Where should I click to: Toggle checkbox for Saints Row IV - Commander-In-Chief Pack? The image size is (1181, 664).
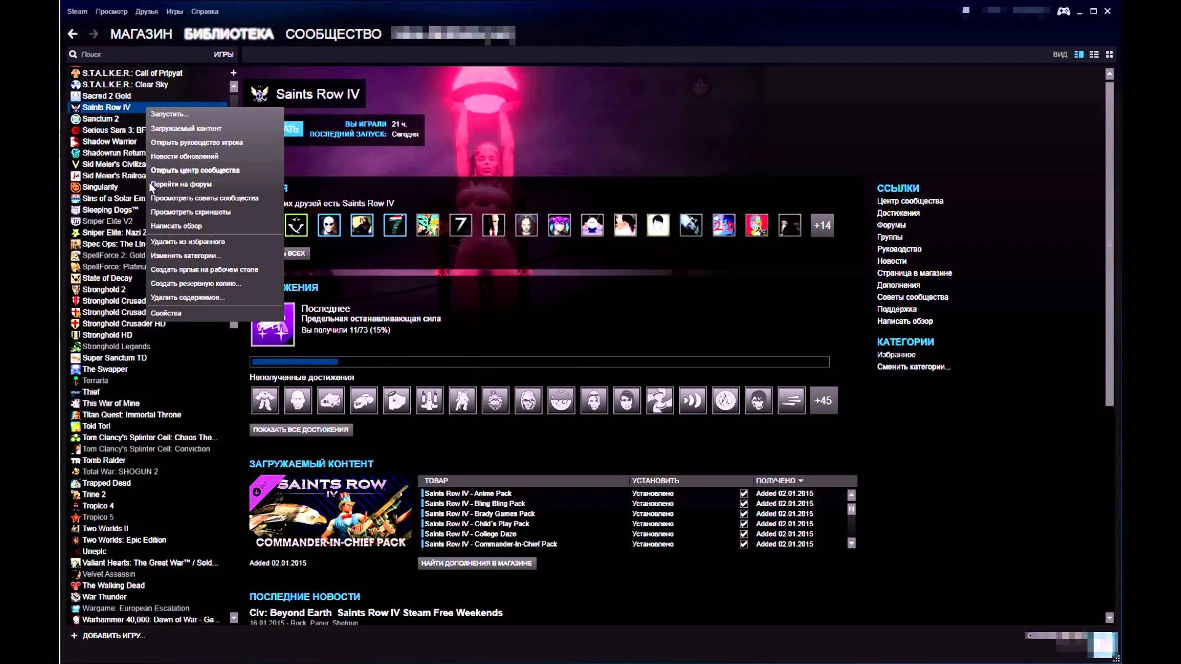click(744, 544)
